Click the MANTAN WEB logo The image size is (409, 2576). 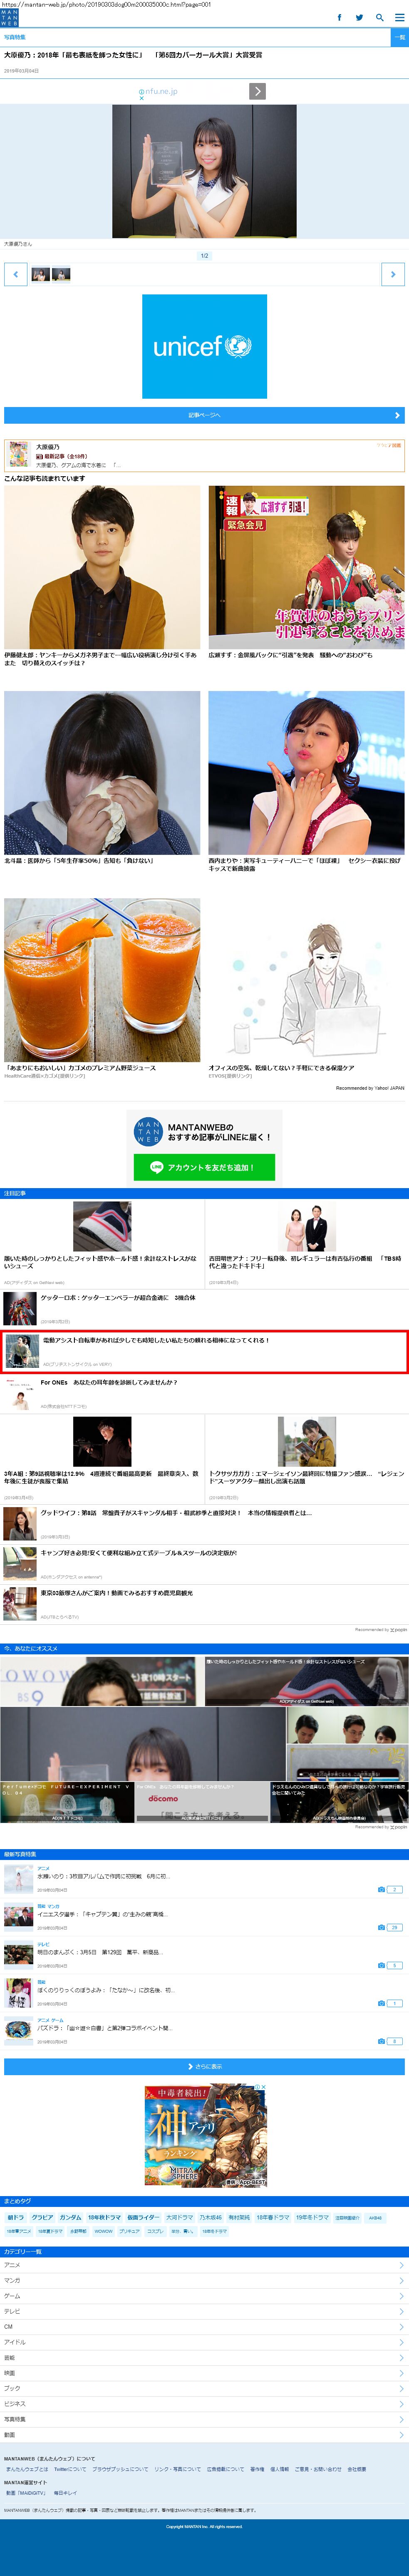click(9, 17)
